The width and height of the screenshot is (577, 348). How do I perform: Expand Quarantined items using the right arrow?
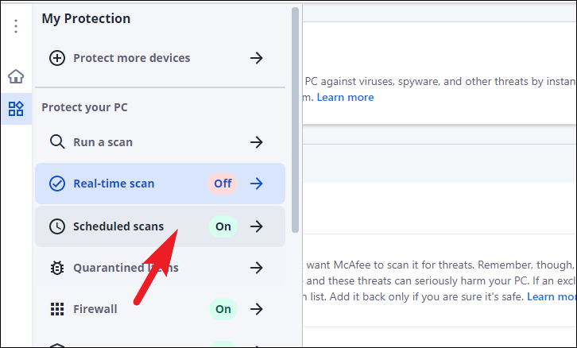[257, 268]
